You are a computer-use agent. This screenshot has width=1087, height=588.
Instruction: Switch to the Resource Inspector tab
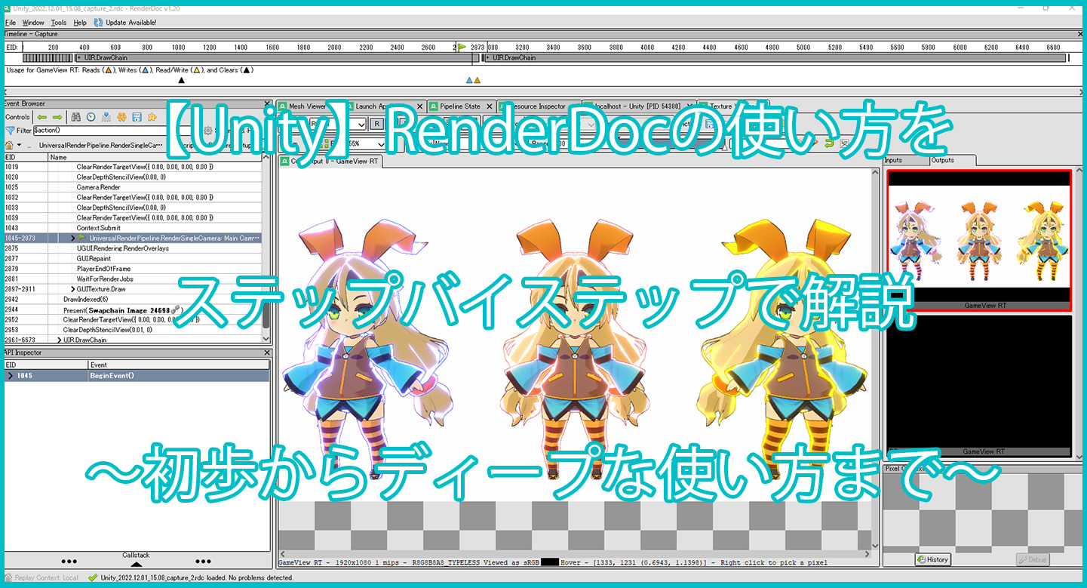[x=539, y=106]
